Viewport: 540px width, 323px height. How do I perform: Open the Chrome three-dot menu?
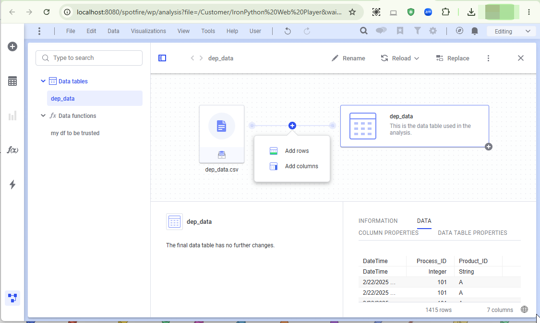(x=528, y=12)
